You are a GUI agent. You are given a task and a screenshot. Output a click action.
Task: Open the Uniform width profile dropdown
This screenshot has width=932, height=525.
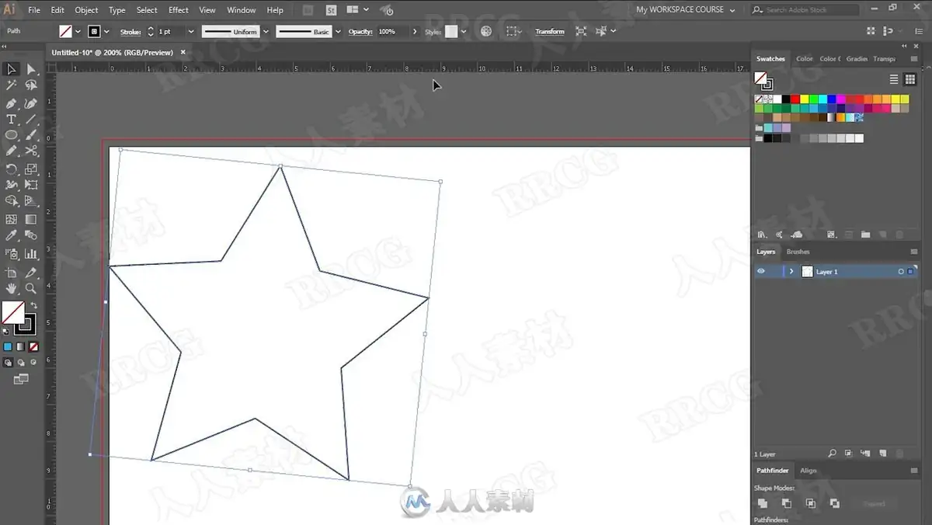266,32
